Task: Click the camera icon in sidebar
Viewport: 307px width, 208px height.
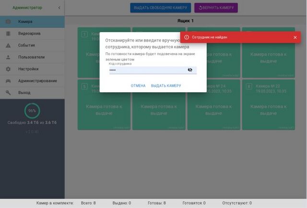Action: pyautogui.click(x=8, y=22)
